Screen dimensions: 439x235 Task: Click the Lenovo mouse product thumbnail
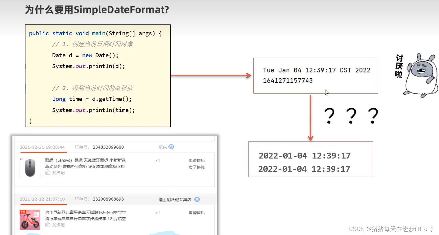[30, 168]
